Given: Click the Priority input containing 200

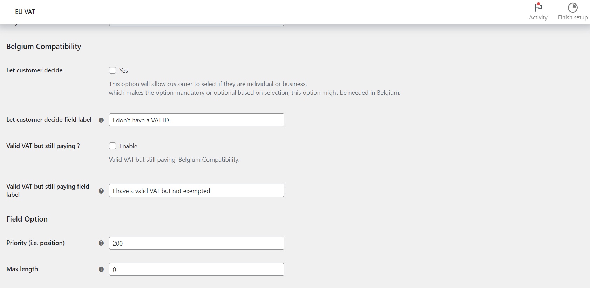Looking at the screenshot, I should click(196, 243).
